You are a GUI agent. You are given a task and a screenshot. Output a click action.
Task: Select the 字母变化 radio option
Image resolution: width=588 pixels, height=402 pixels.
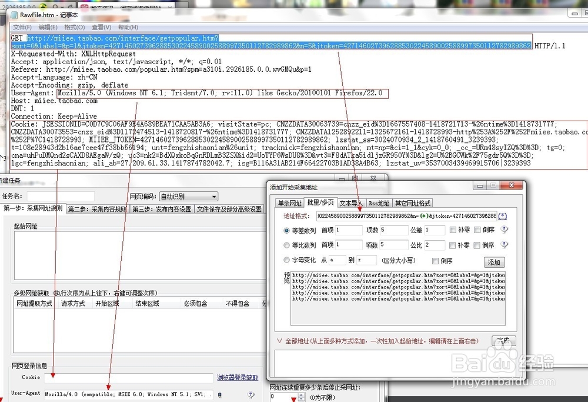pos(286,260)
